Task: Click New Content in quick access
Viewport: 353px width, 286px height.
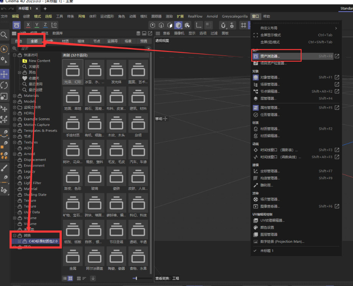Action: pos(39,61)
